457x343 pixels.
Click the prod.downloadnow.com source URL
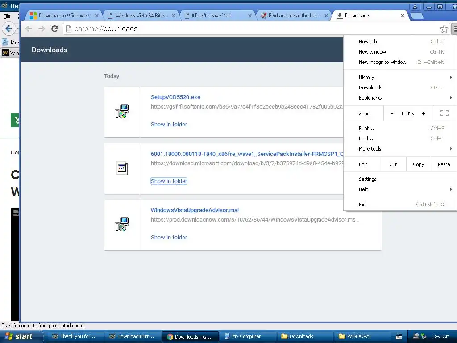[255, 220]
